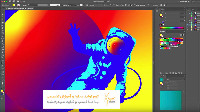
Task: Select the Points radio button
Action: [134, 5]
